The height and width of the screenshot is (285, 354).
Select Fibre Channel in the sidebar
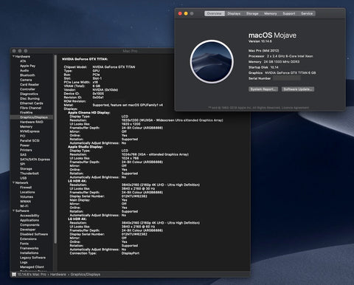(x=30, y=108)
